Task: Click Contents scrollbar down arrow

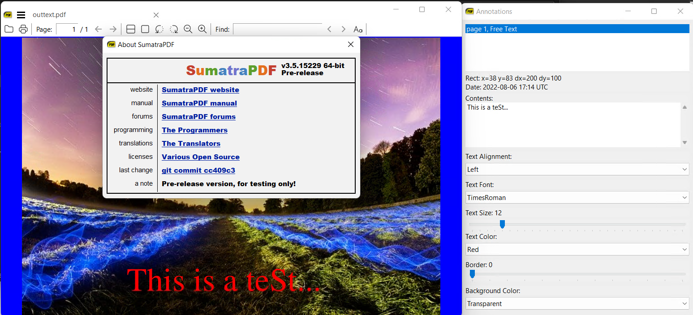Action: pyautogui.click(x=684, y=142)
